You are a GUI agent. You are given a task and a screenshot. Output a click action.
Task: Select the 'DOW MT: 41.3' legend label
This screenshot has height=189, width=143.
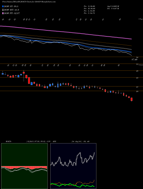tap(11, 10)
